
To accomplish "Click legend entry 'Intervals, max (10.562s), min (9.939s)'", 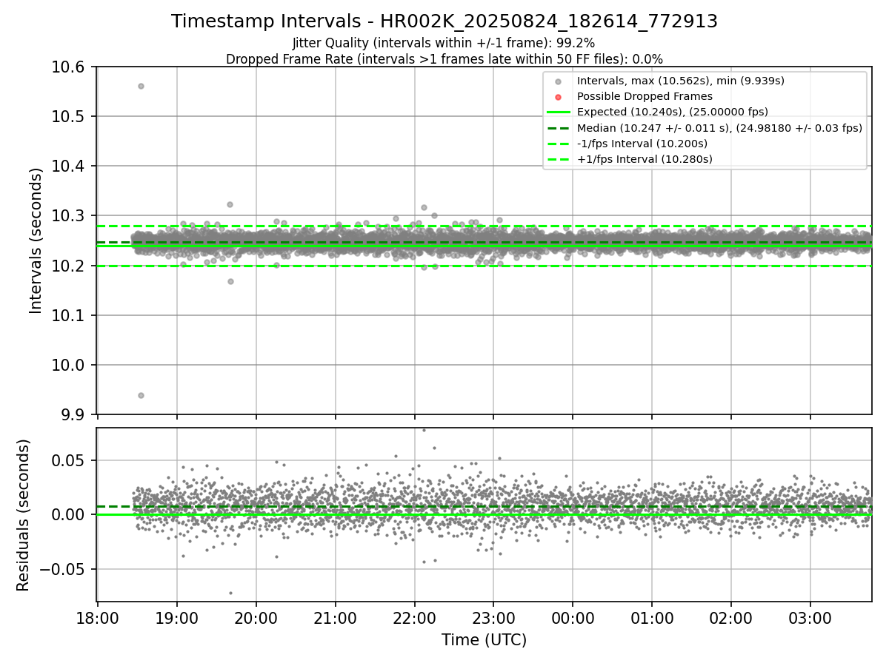I will point(680,81).
